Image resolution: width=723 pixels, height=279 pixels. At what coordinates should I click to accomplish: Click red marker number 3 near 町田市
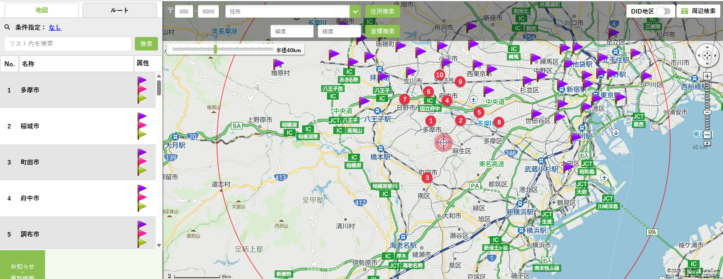427,178
